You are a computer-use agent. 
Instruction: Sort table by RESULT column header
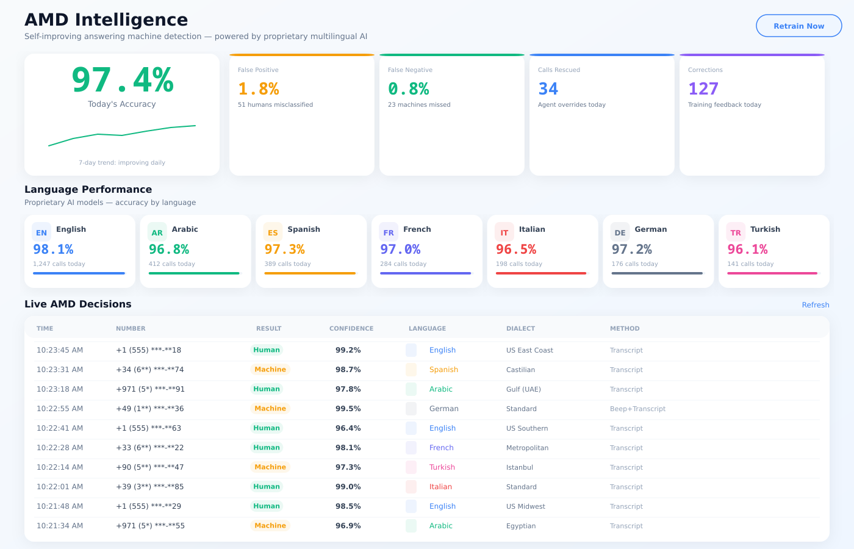269,329
